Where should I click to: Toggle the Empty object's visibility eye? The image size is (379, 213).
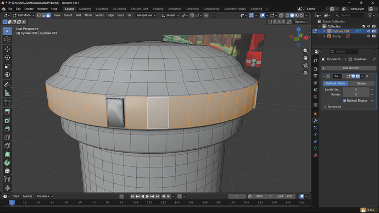[369, 36]
